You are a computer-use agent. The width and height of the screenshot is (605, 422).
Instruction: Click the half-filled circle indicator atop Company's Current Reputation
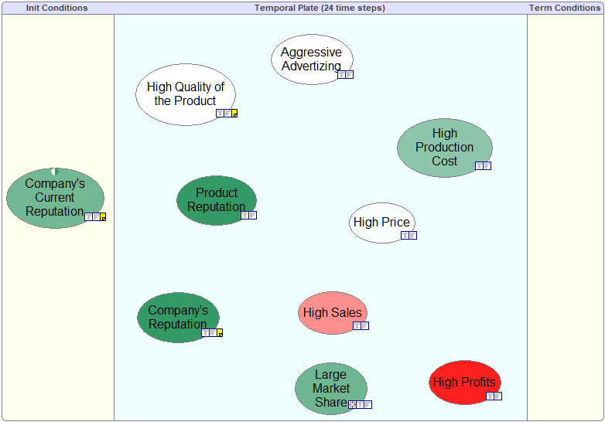55,172
